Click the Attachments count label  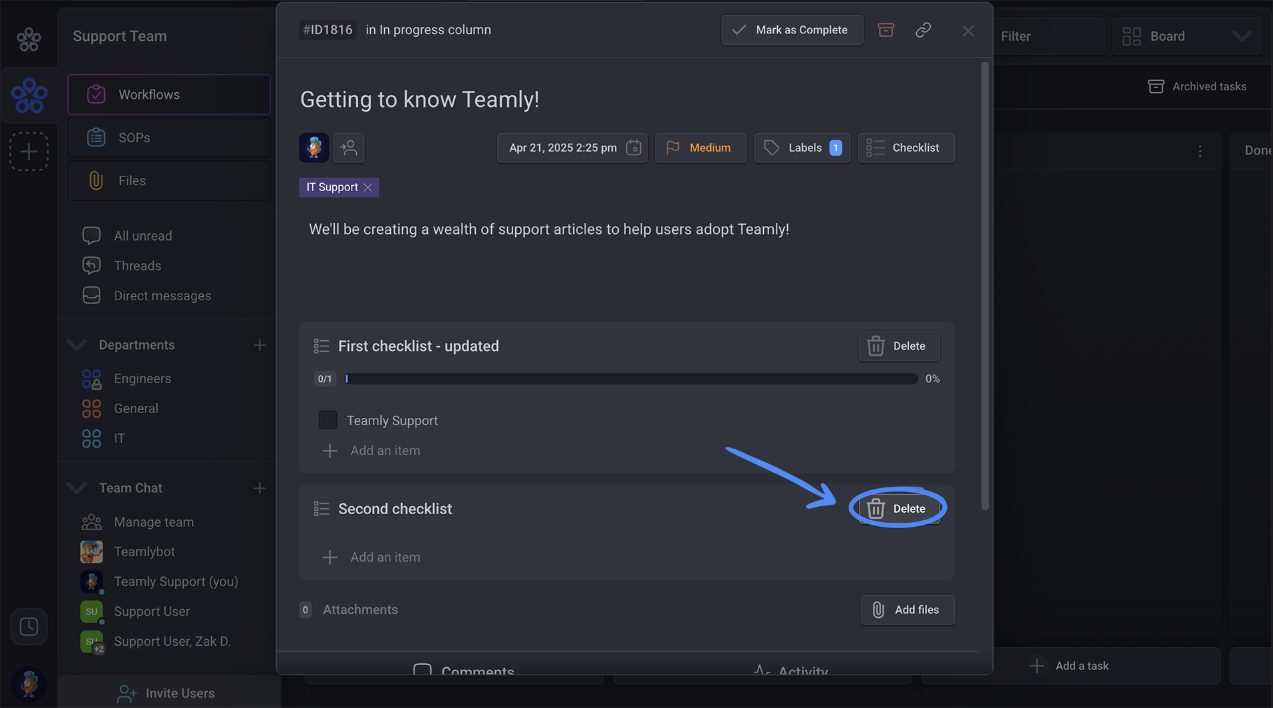tap(305, 610)
